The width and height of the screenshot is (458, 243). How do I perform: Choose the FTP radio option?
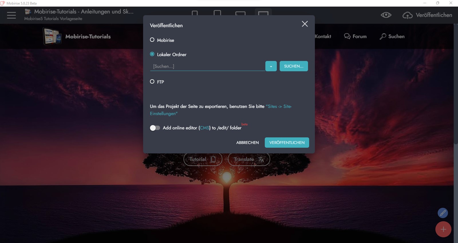point(152,82)
